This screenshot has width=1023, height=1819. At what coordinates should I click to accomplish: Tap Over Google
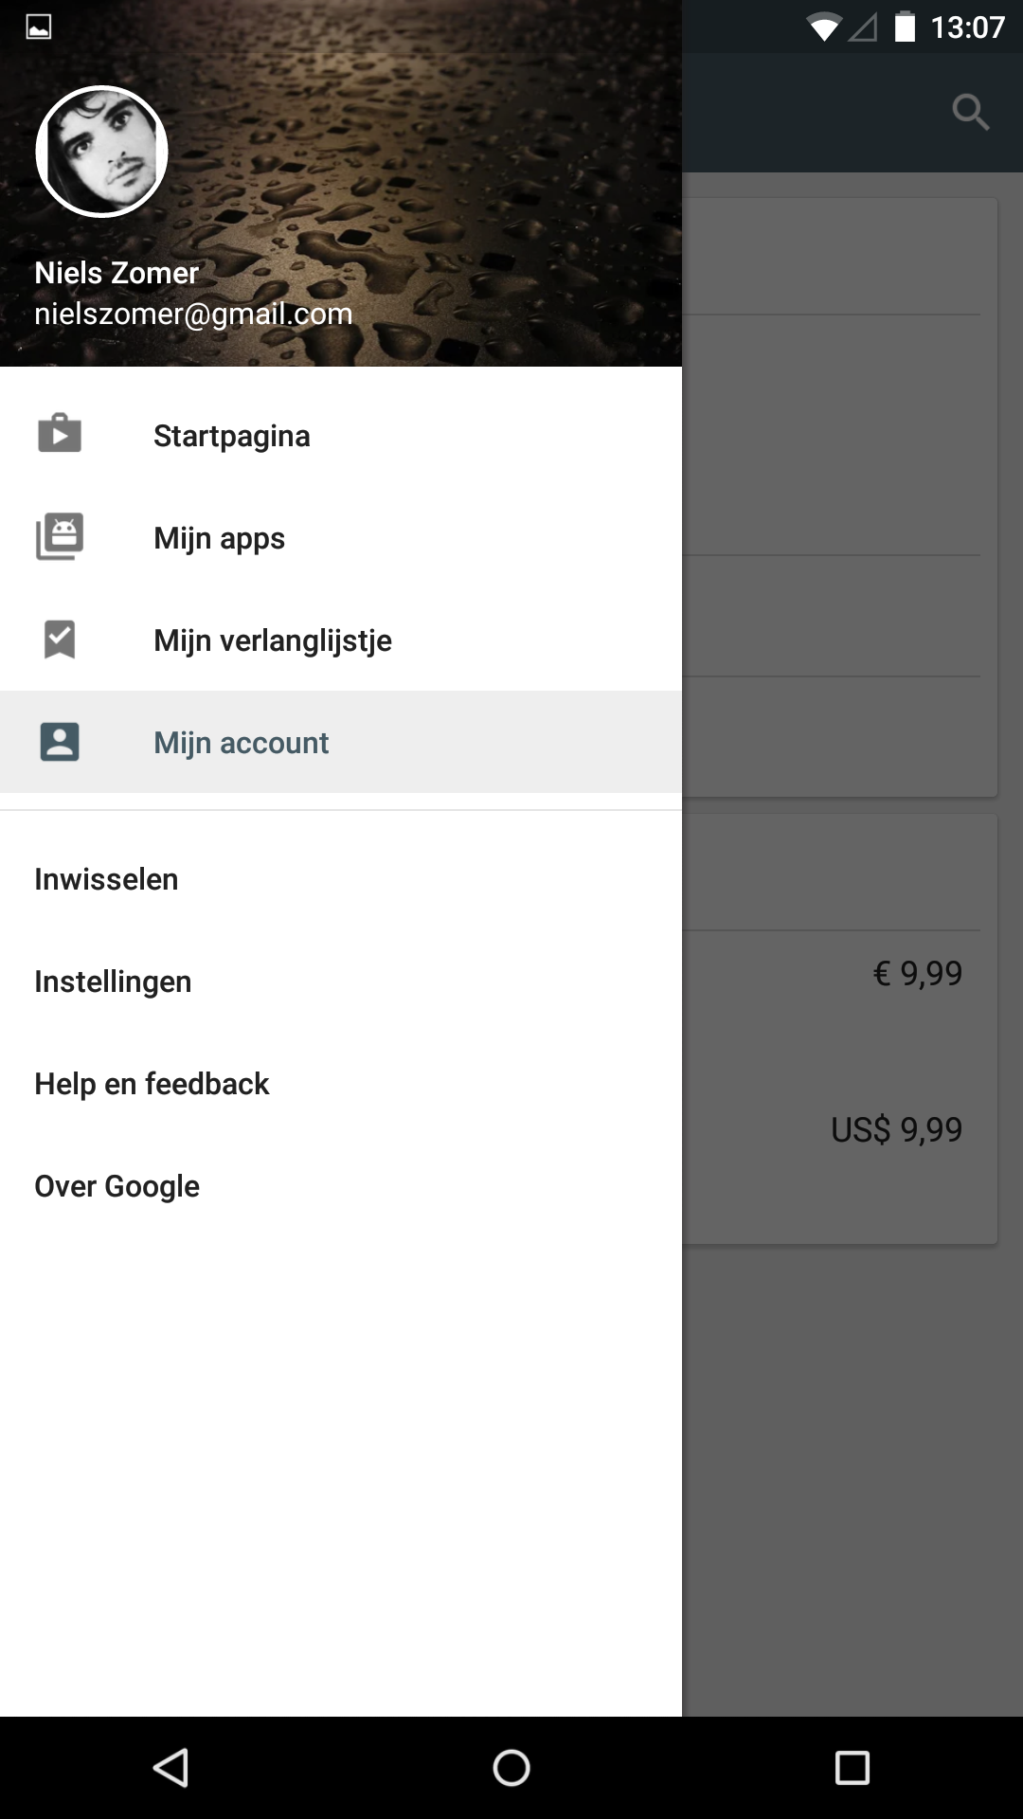click(117, 1186)
